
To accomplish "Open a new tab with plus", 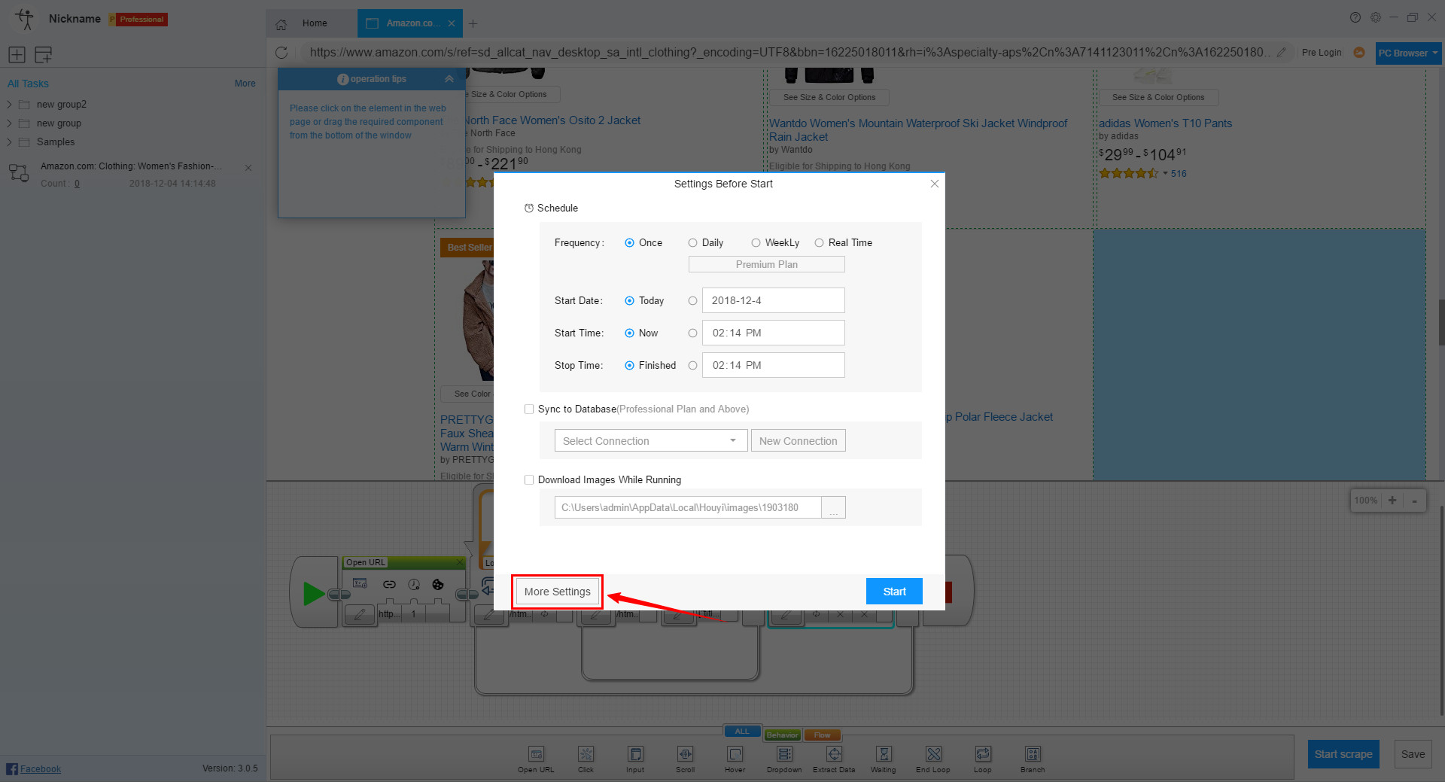I will (x=473, y=24).
